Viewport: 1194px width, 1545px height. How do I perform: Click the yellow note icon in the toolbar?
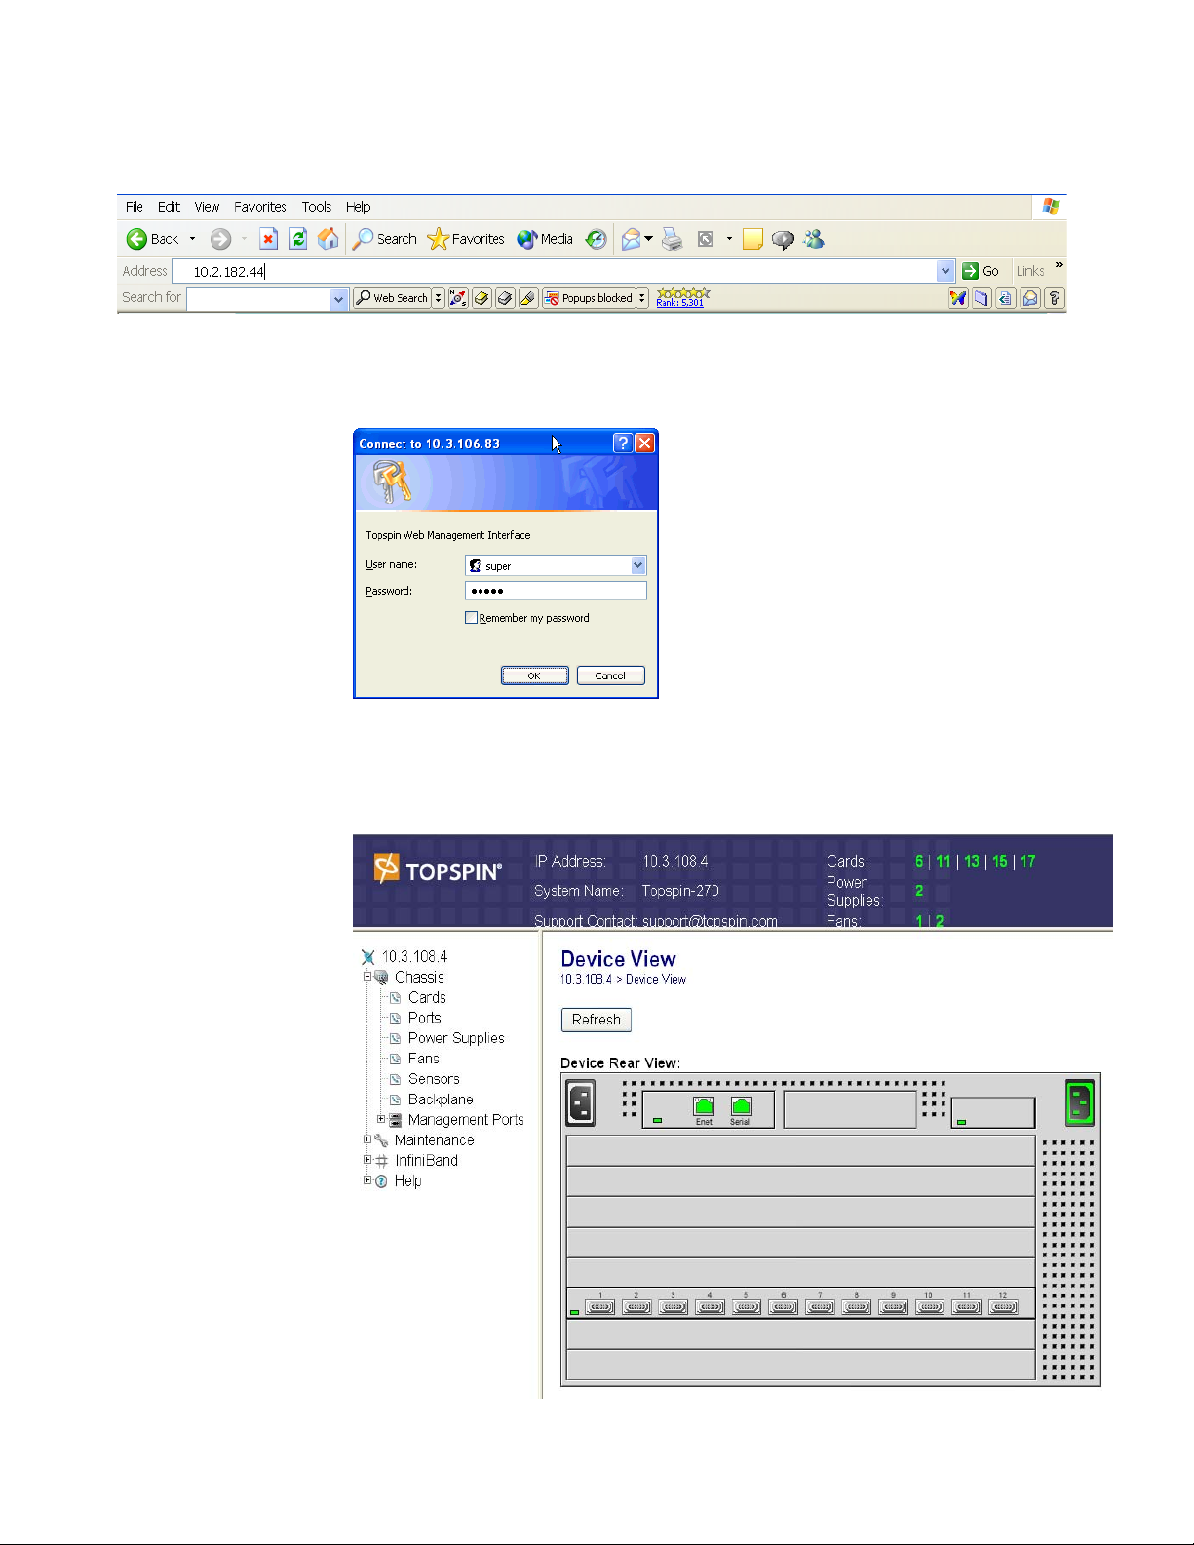752,239
